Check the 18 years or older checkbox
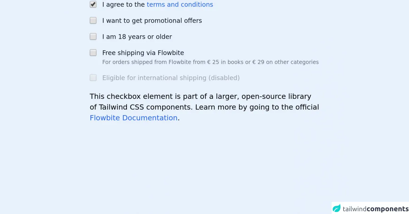 click(x=93, y=37)
